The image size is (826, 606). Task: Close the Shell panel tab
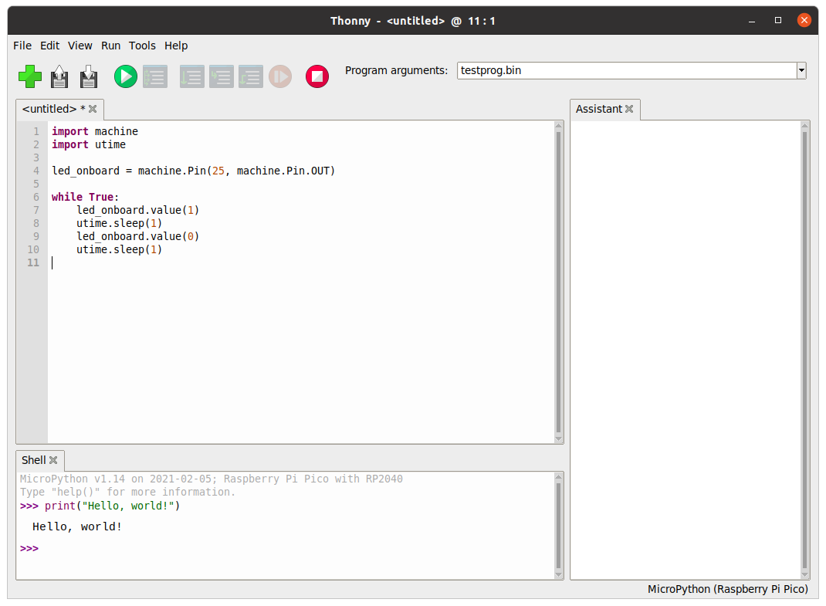(53, 460)
